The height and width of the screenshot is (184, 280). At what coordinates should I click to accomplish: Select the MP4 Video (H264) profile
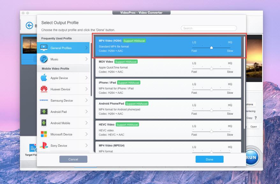[x=168, y=46]
